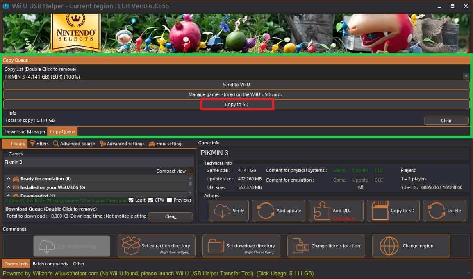Collapse the Downloaded group chevron
Image resolution: width=473 pixels, height=279 pixels.
pos(9,196)
